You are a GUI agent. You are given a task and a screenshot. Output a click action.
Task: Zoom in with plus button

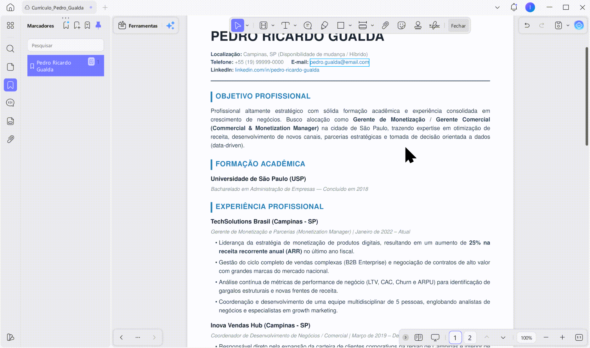coord(562,337)
